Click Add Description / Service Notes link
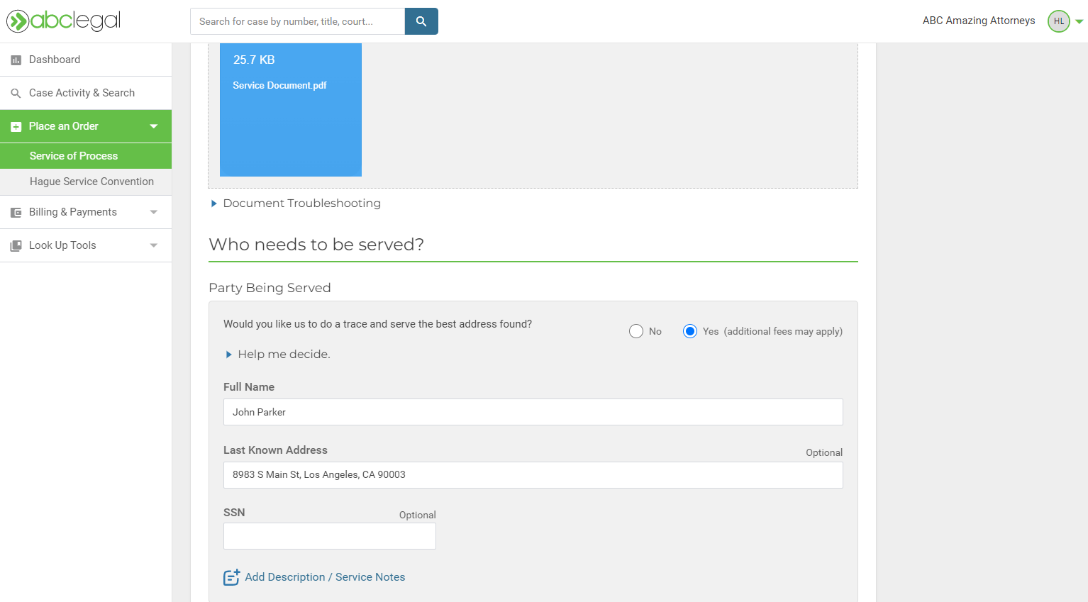 [325, 577]
